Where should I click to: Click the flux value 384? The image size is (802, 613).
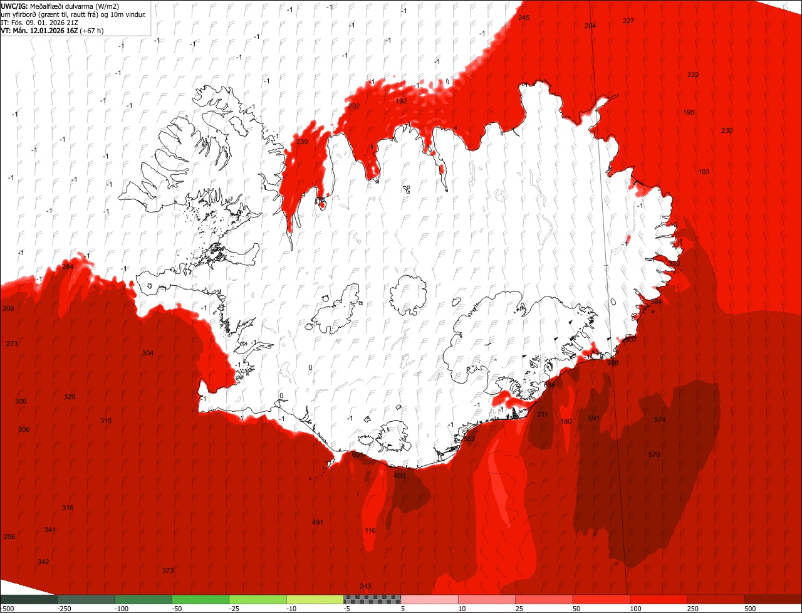tap(656, 301)
